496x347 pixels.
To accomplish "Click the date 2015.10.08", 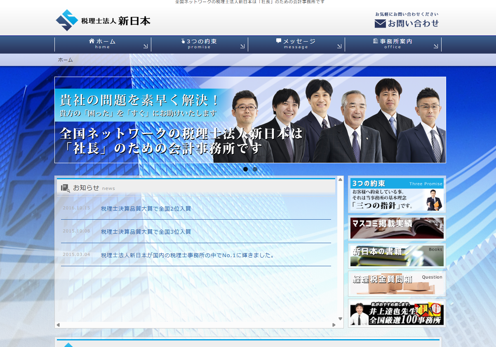I will point(76,231).
